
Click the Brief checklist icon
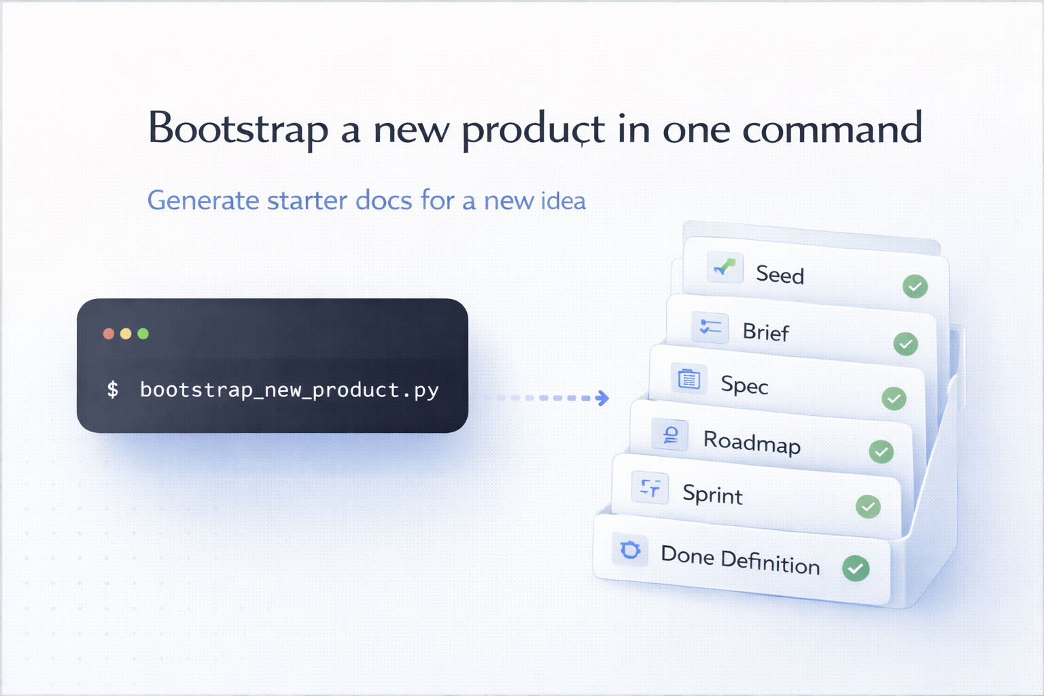click(x=710, y=328)
